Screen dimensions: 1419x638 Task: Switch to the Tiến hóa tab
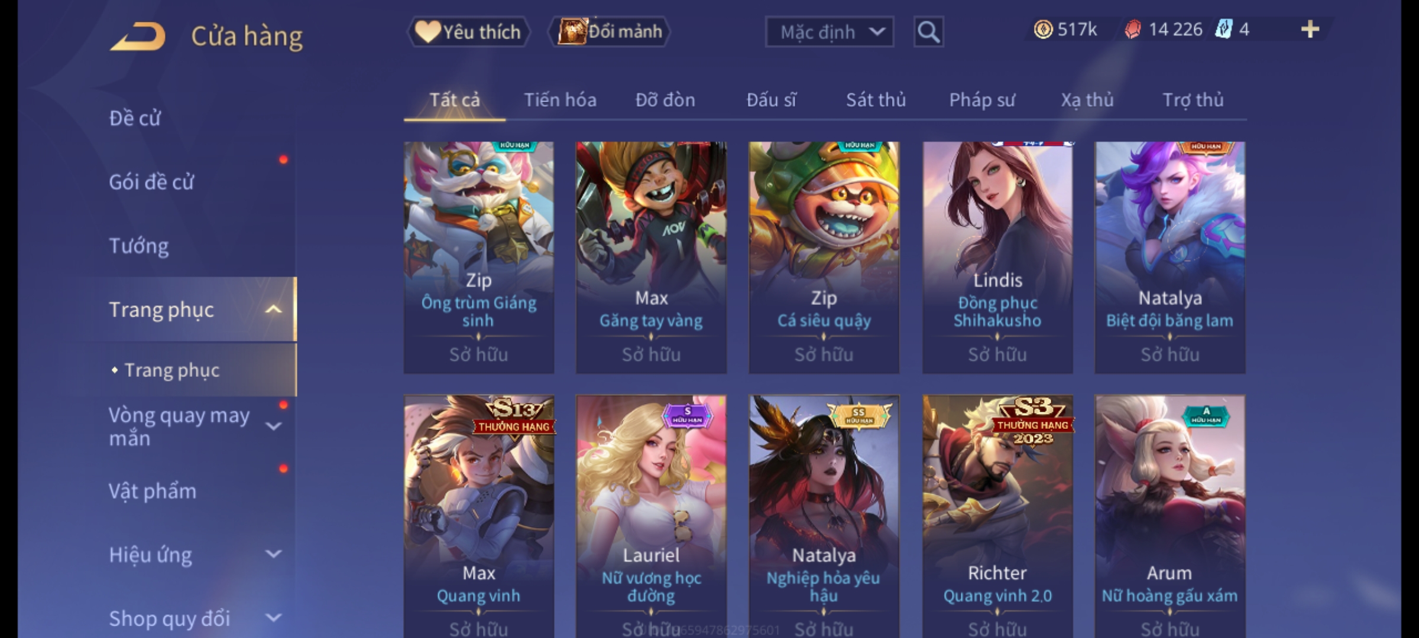point(560,100)
